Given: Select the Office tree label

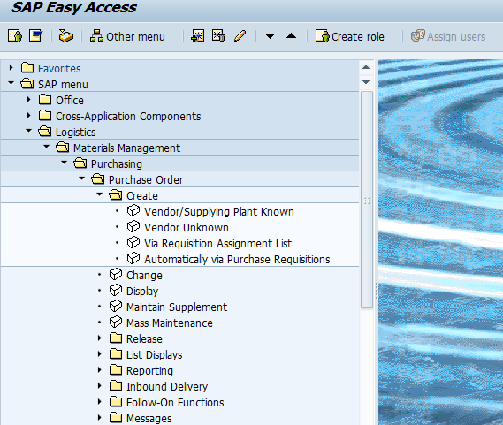Looking at the screenshot, I should click(70, 101).
